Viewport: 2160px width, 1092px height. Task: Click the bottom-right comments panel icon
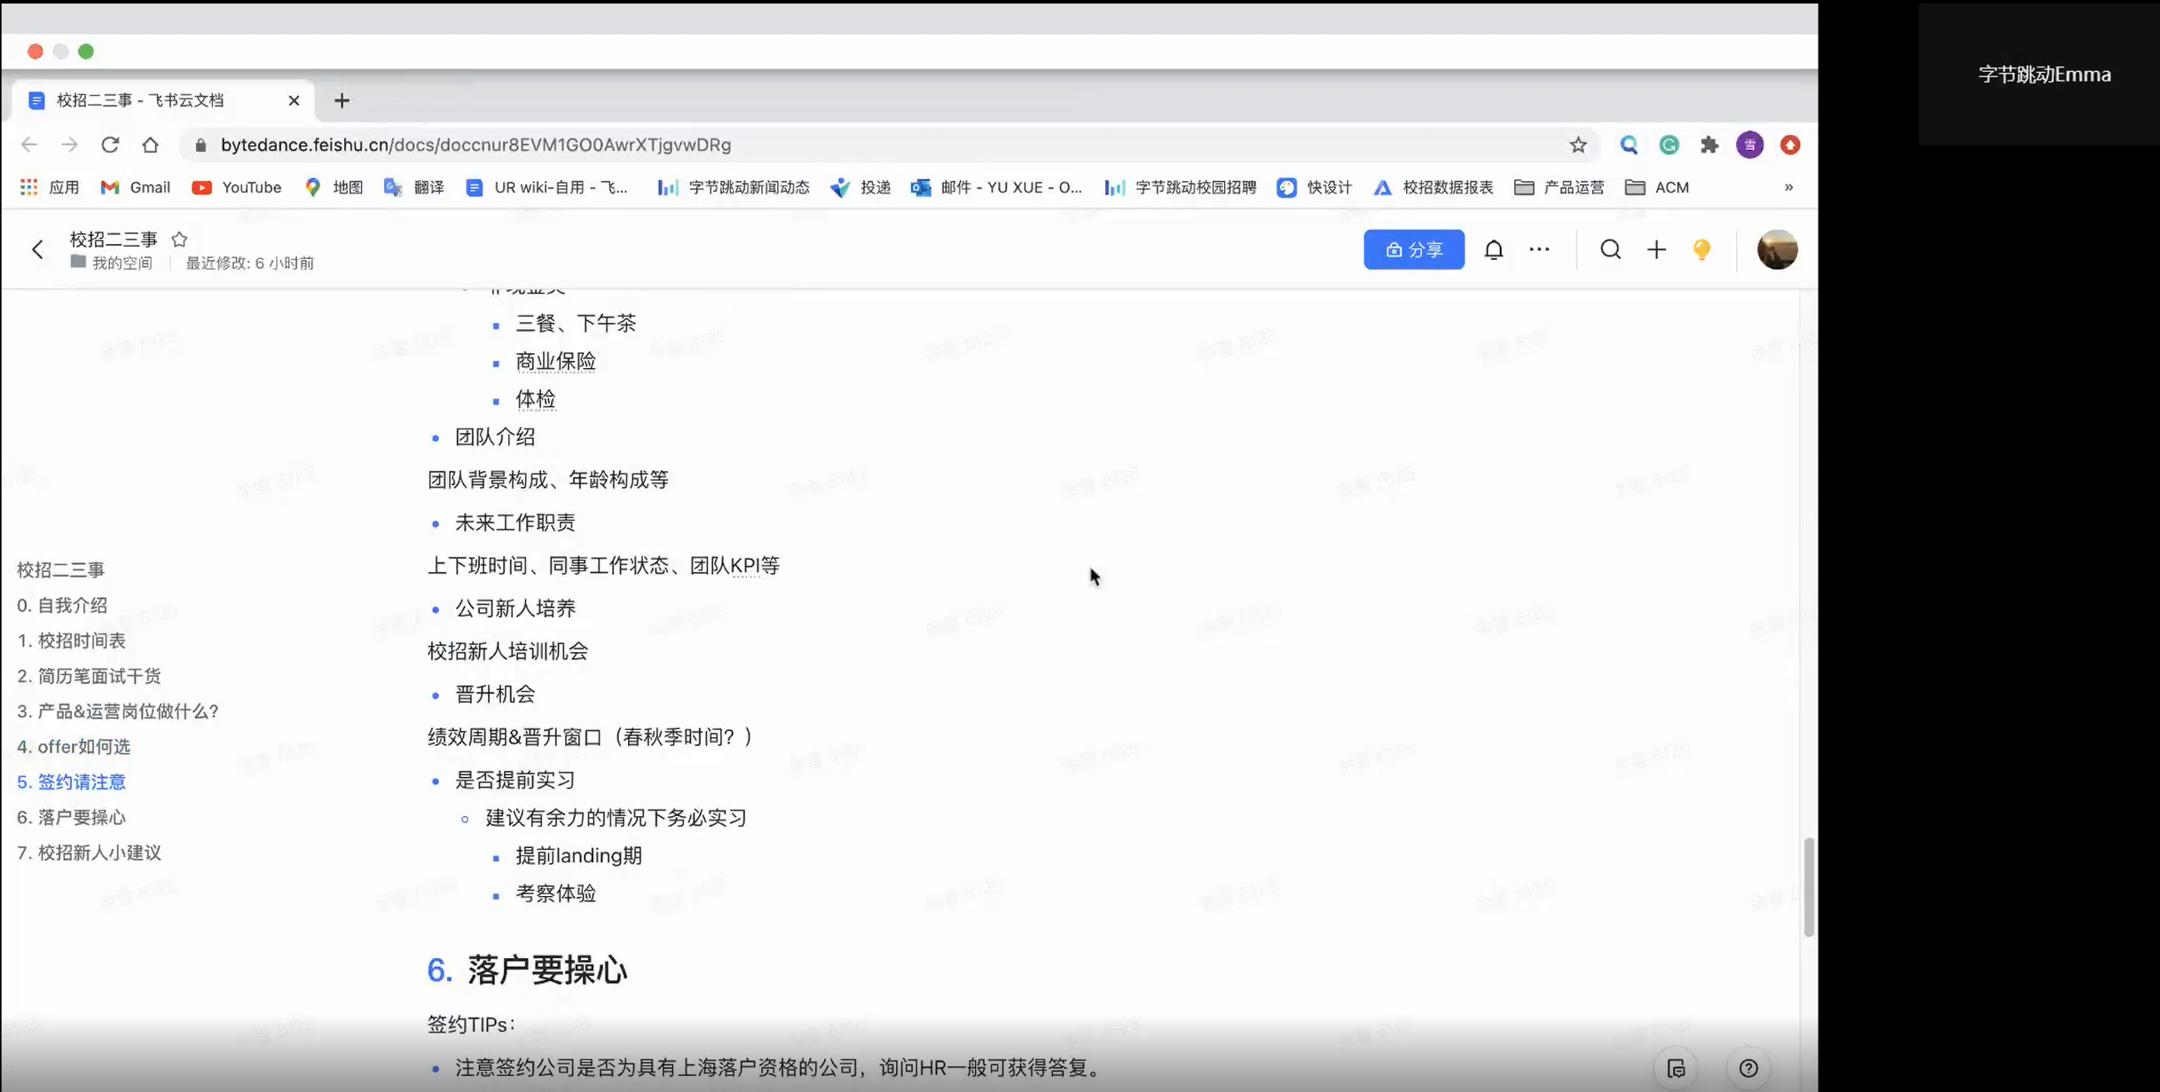(x=1676, y=1068)
